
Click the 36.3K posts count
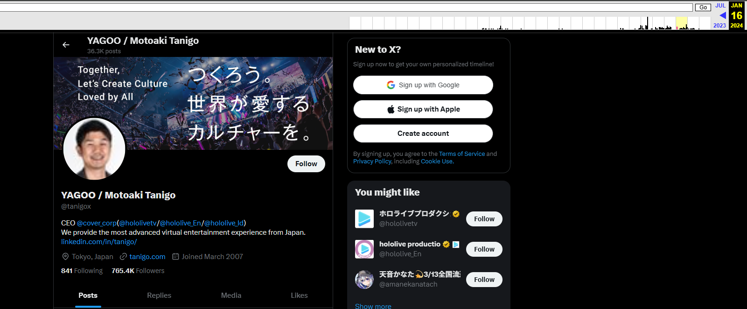pyautogui.click(x=104, y=51)
